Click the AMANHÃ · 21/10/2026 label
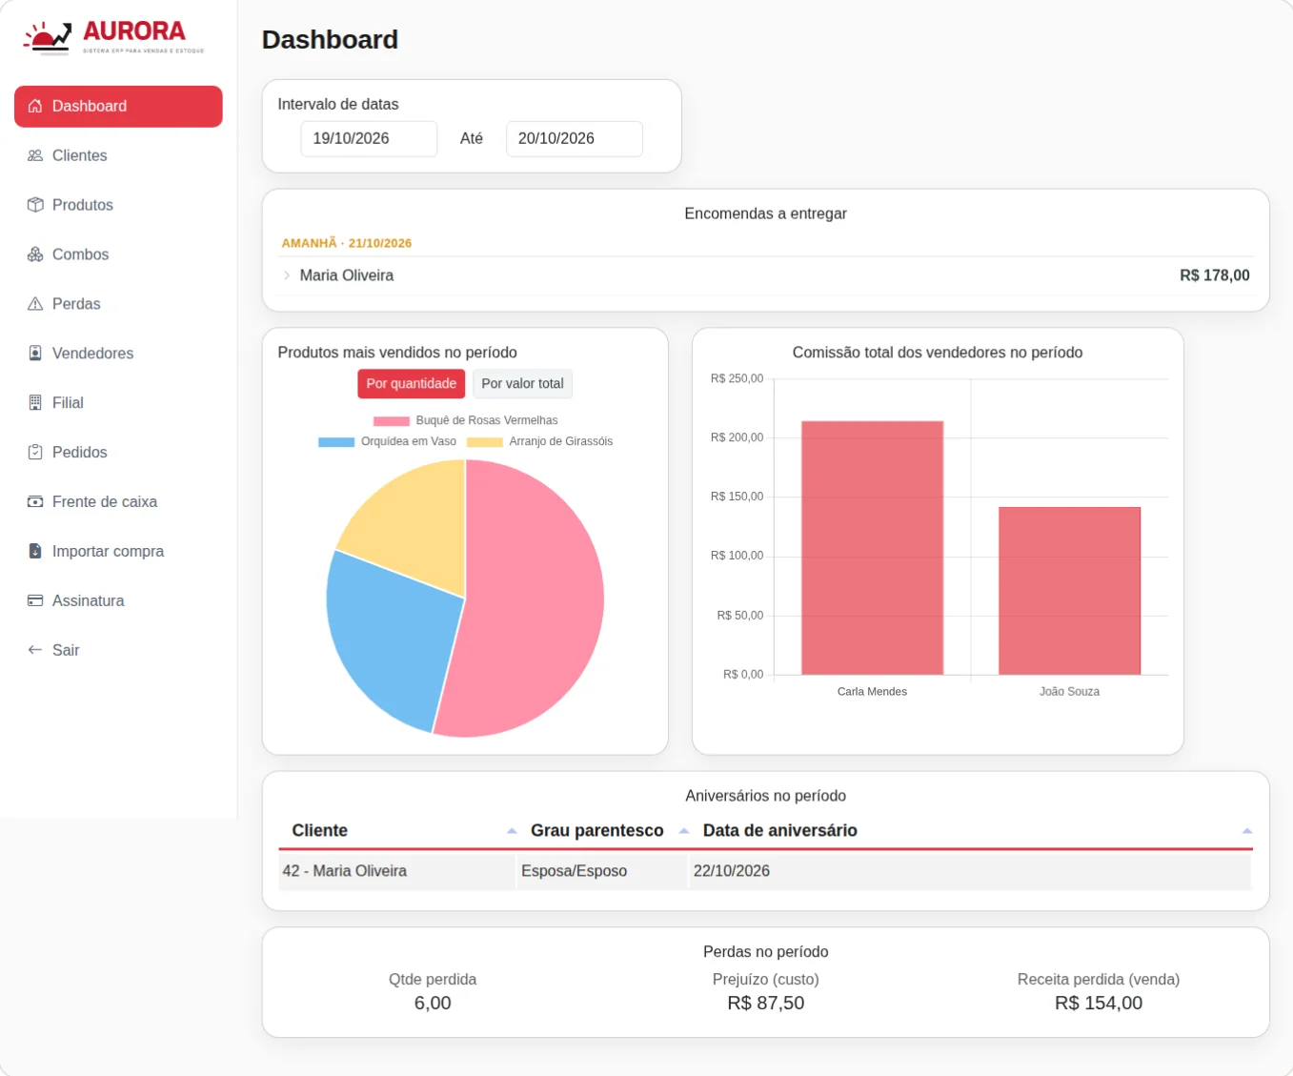The height and width of the screenshot is (1076, 1293). [347, 243]
